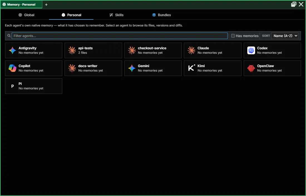The image size is (306, 196).
Task: Click the Kimi agent name
Action: [201, 66]
